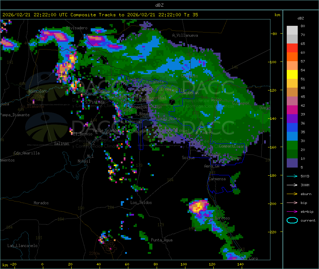This screenshot has width=319, height=269.
Task: Click the 'Bowen' map label
Action: click(236, 158)
